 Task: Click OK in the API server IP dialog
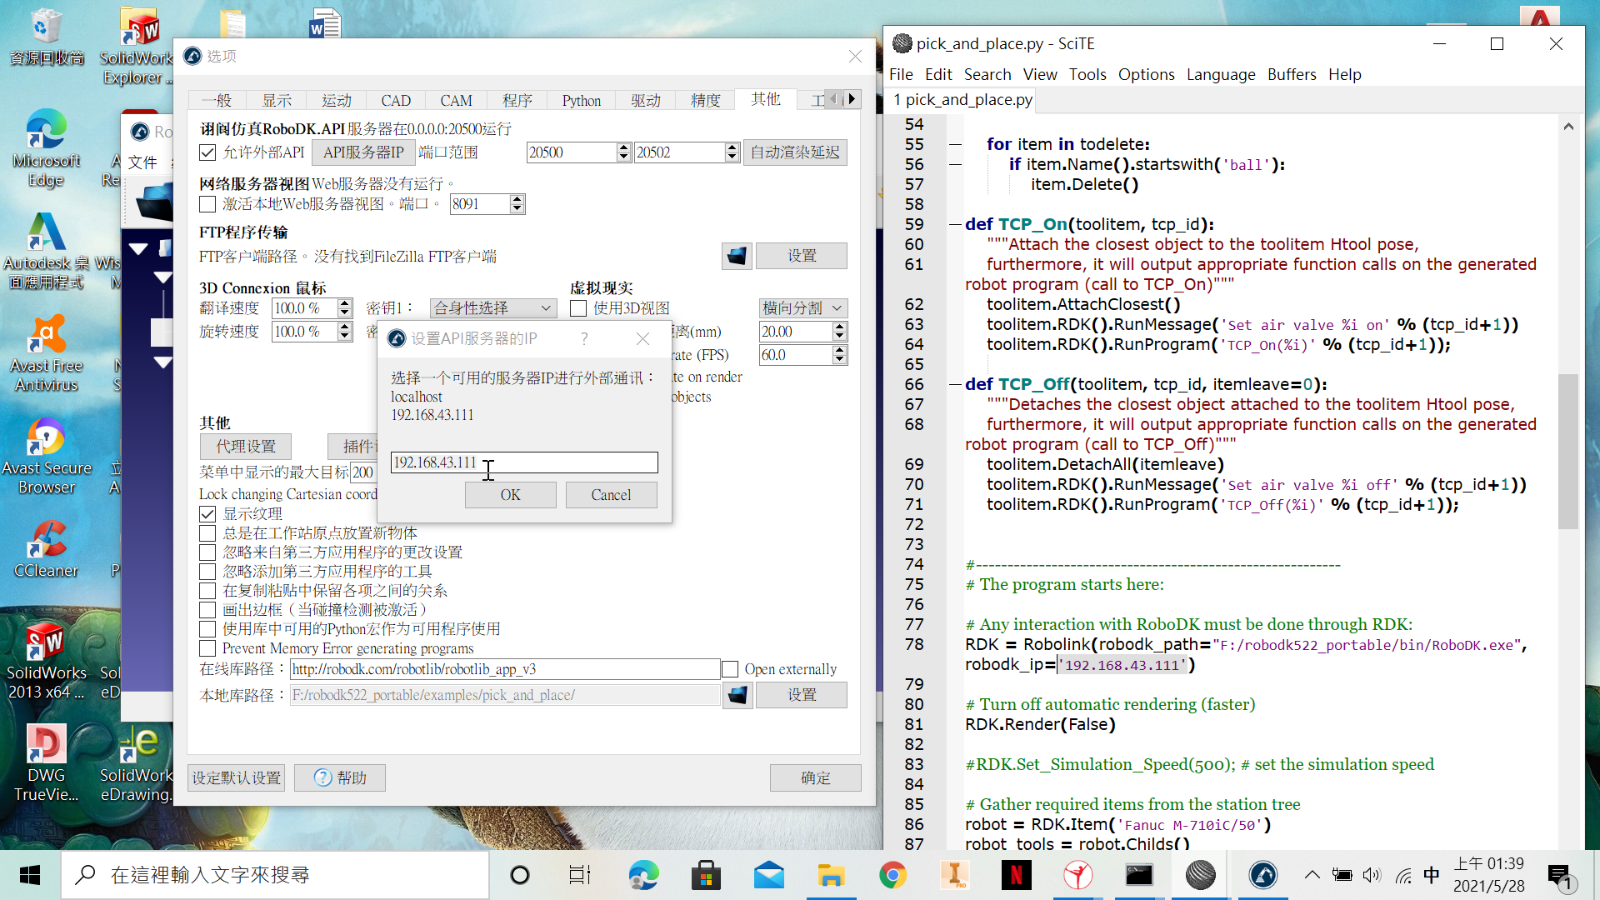pyautogui.click(x=510, y=495)
